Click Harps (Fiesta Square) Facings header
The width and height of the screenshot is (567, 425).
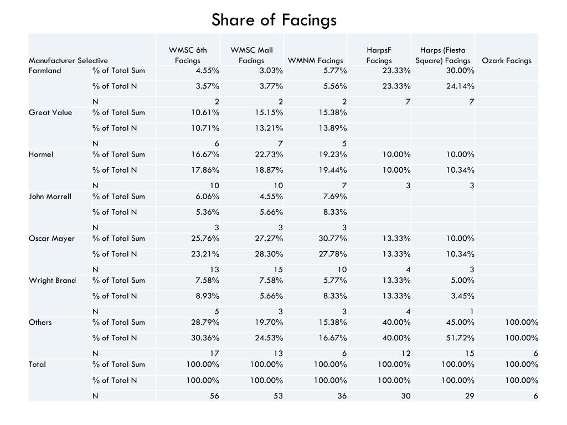pyautogui.click(x=443, y=55)
